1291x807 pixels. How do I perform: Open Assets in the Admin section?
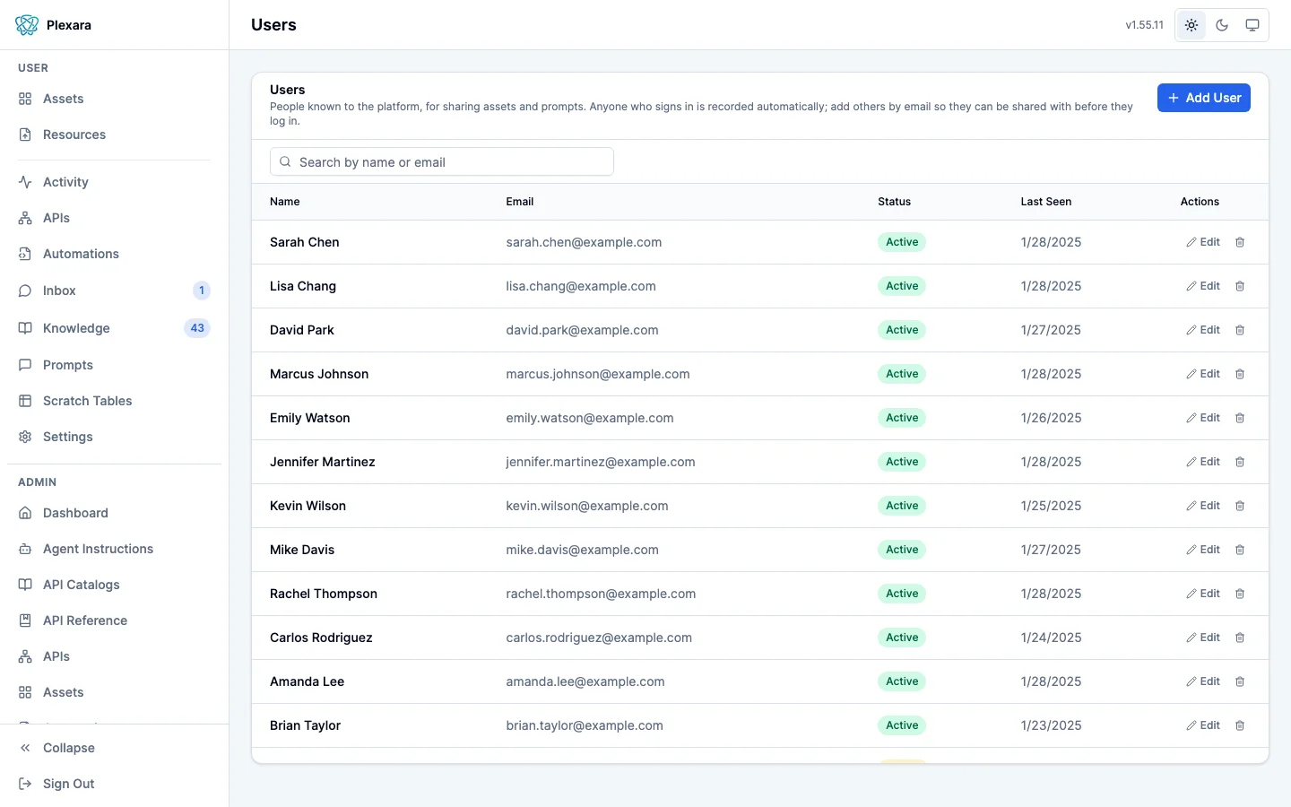tap(114, 692)
